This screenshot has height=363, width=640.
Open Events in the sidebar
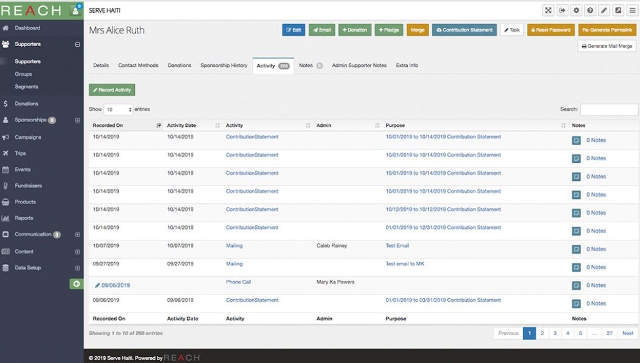click(22, 169)
